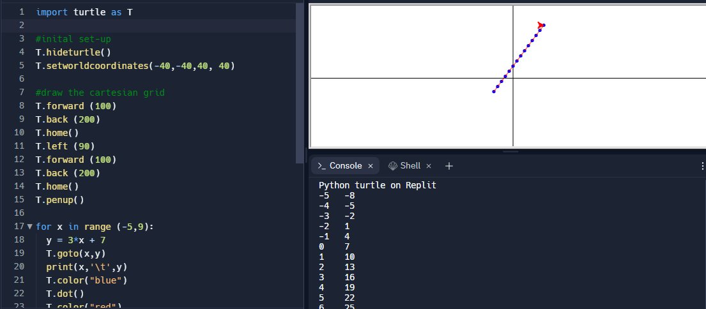
Task: Click T.back (200) on line 9
Action: (x=68, y=119)
